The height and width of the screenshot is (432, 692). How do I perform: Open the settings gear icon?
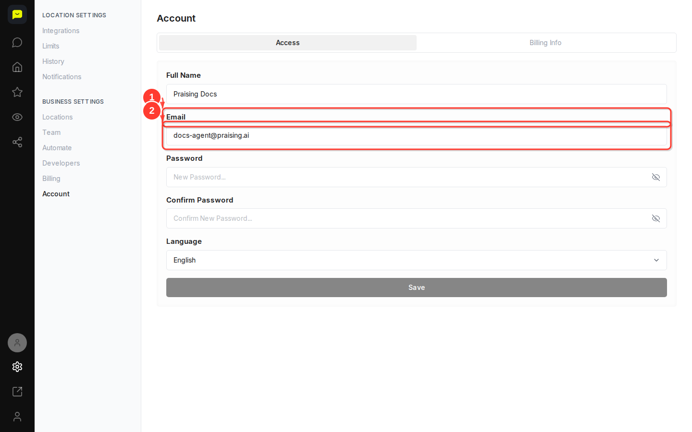[x=17, y=367]
